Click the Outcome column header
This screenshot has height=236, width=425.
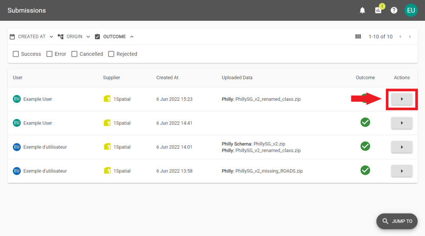pyautogui.click(x=365, y=77)
